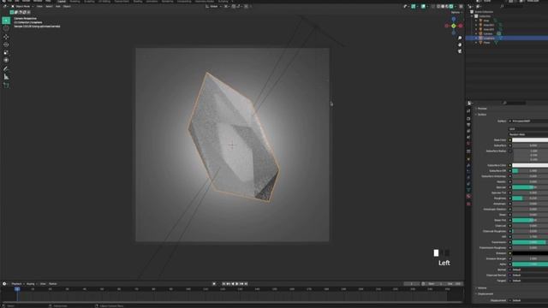
Task: Select the Rotate tool
Action: [x=6, y=44]
